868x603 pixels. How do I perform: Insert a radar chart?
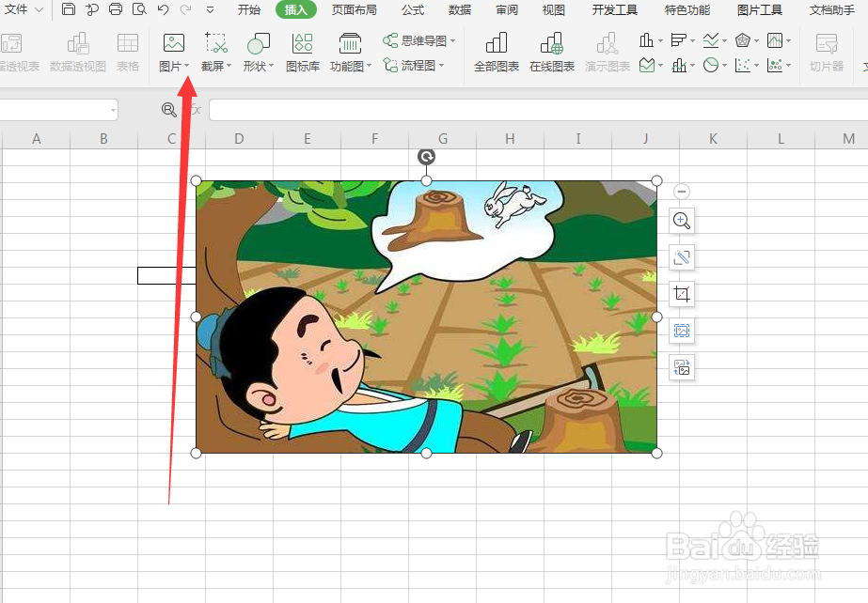[x=742, y=39]
